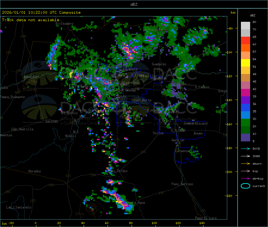Click the '-20' tick on the horizontal axis
Screen dimensions: 268x227
pyautogui.click(x=11, y=223)
